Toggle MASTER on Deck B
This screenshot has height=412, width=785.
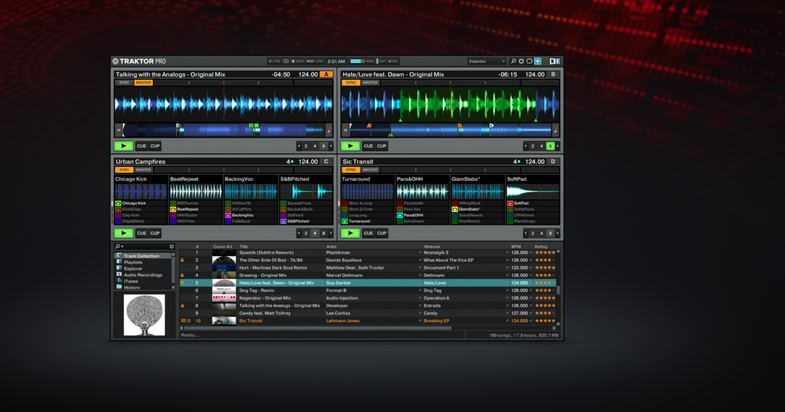[x=370, y=82]
